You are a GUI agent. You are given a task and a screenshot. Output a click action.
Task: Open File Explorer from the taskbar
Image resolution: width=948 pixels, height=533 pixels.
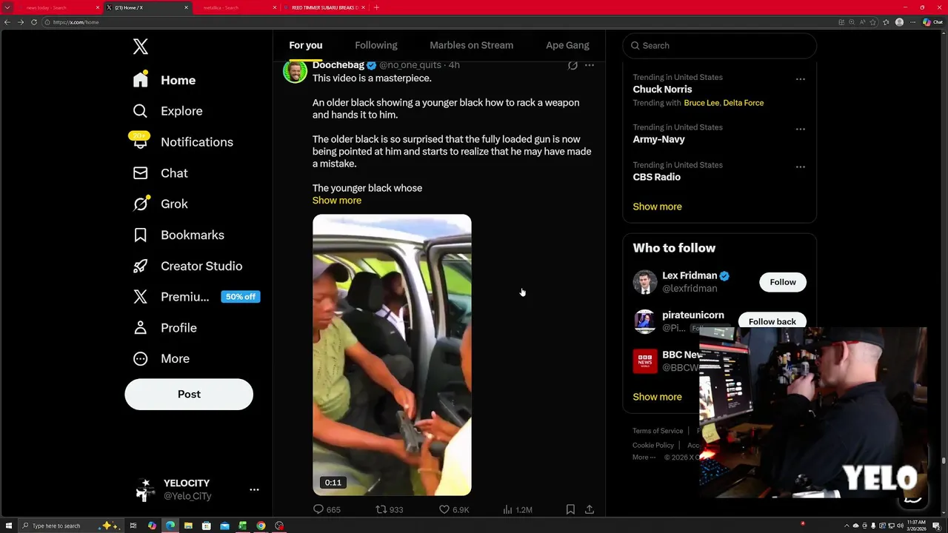[188, 526]
